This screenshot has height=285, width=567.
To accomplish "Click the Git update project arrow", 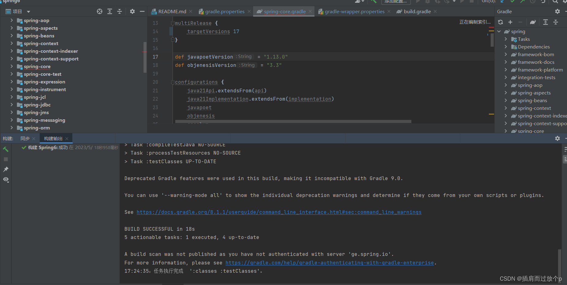I will pyautogui.click(x=502, y=1).
